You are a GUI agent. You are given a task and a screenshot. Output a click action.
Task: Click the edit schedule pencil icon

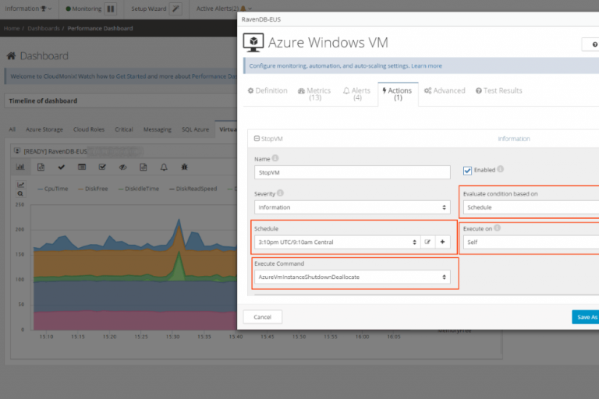tap(427, 242)
